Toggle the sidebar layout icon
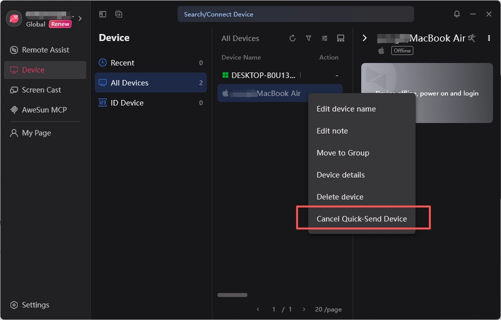Viewport: 501px width, 320px height. pyautogui.click(x=103, y=14)
